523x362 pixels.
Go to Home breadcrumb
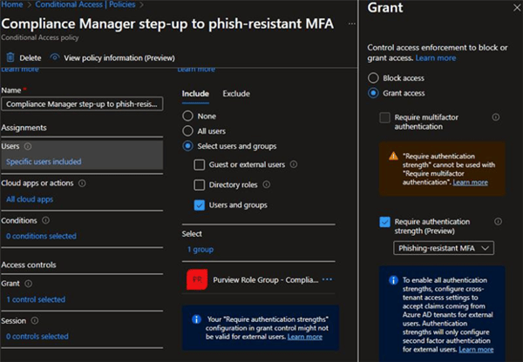click(x=12, y=4)
